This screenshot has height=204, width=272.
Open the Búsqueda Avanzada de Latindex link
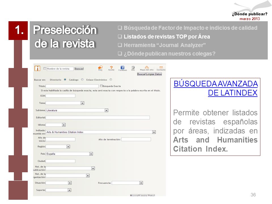pos(216,88)
